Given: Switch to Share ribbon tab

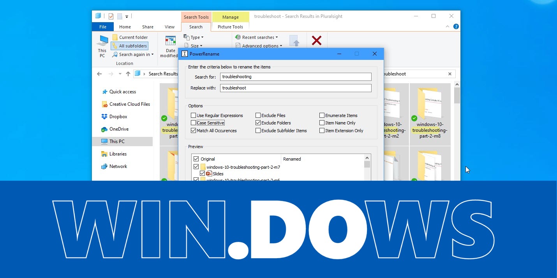Looking at the screenshot, I should coord(148,27).
